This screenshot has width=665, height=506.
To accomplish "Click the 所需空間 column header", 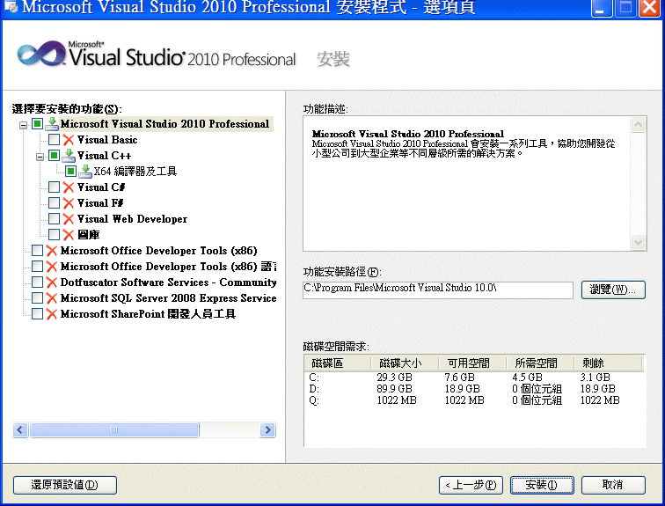I will click(x=540, y=363).
